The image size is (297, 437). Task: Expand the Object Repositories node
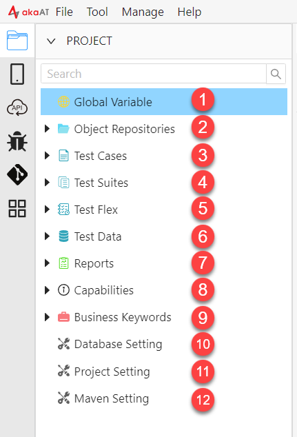47,129
